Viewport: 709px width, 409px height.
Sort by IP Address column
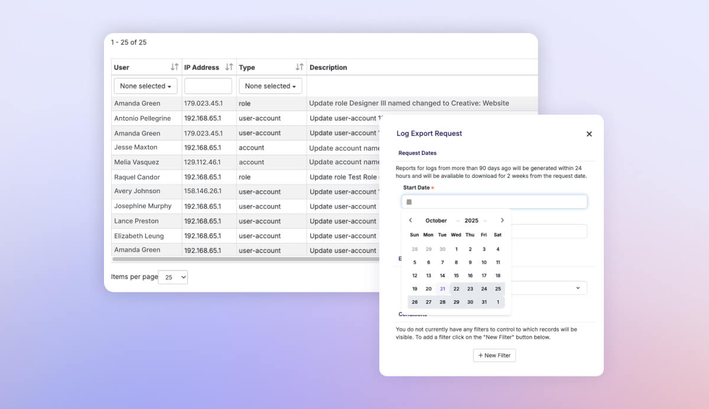tap(229, 67)
